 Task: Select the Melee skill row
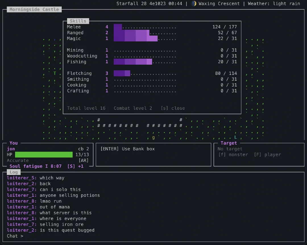tap(152, 27)
